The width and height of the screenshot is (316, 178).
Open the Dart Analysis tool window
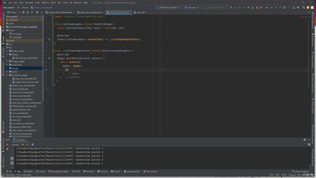pyautogui.click(x=150, y=172)
